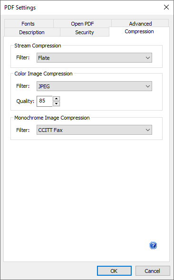This screenshot has height=280, width=174.
Task: Close the PDF Settings dialog with X
Action: point(166,7)
